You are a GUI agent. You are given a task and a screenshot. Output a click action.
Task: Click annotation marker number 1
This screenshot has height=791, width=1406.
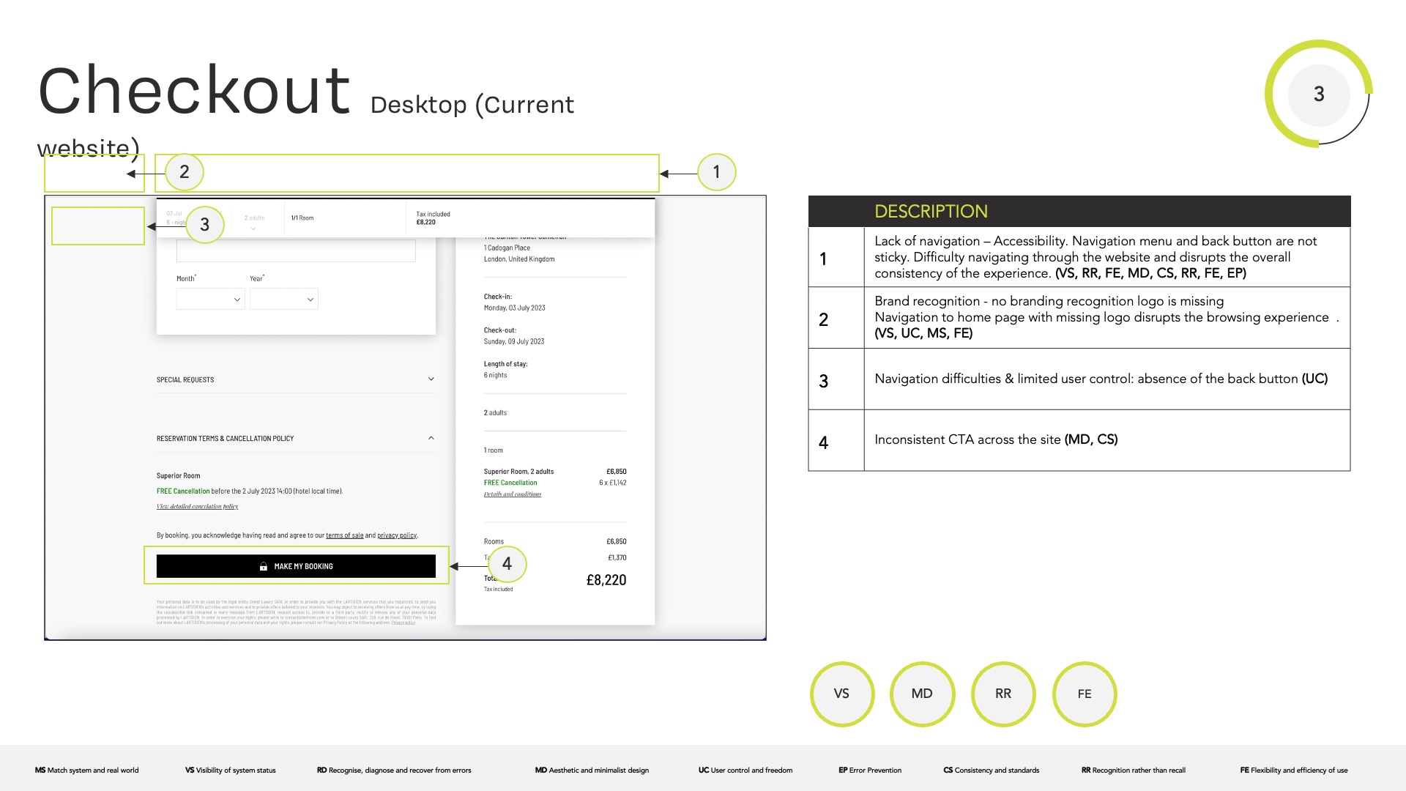click(716, 172)
